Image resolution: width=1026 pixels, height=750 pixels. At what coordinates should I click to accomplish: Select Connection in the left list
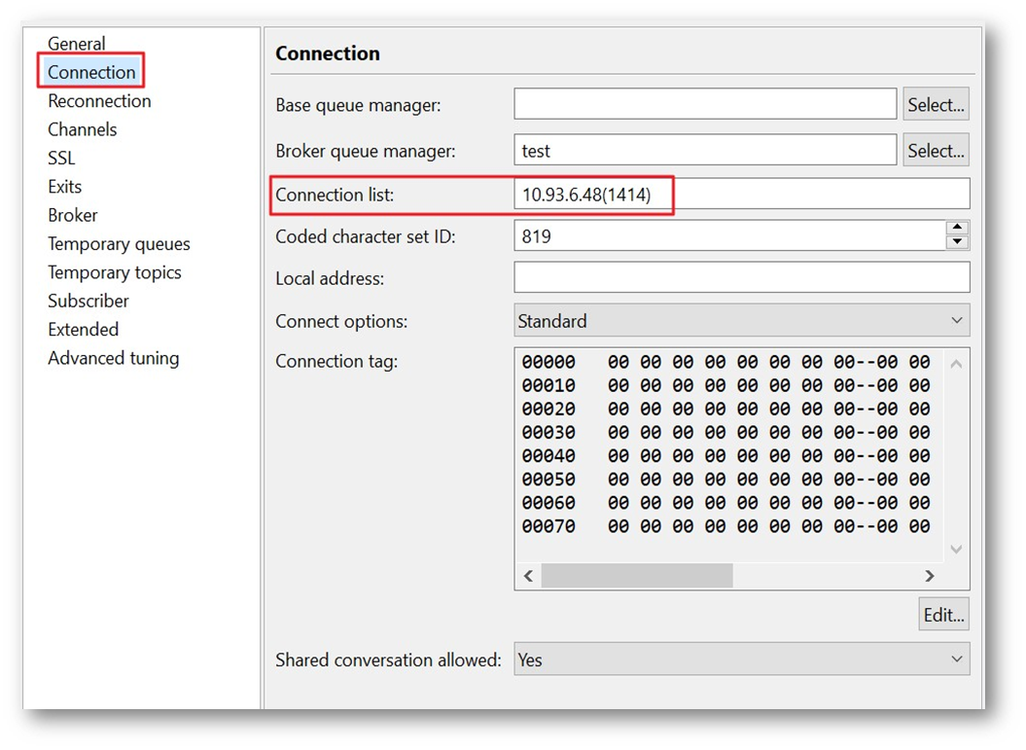[x=91, y=72]
